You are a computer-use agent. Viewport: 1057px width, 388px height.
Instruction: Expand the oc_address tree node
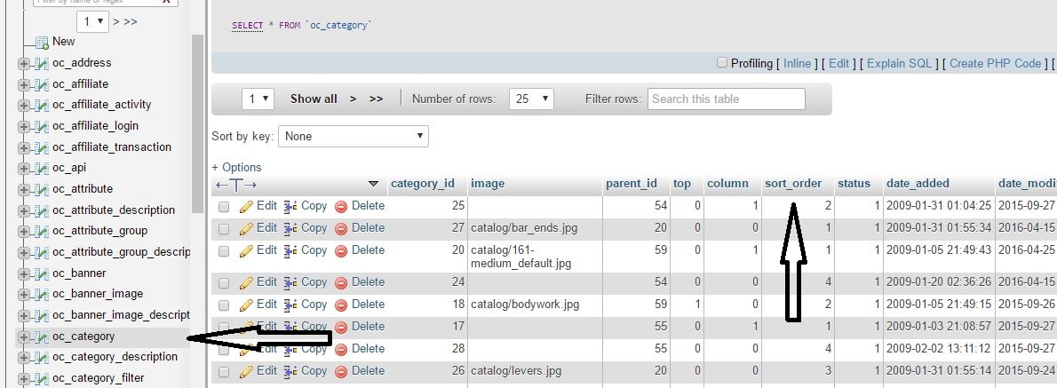(x=24, y=64)
